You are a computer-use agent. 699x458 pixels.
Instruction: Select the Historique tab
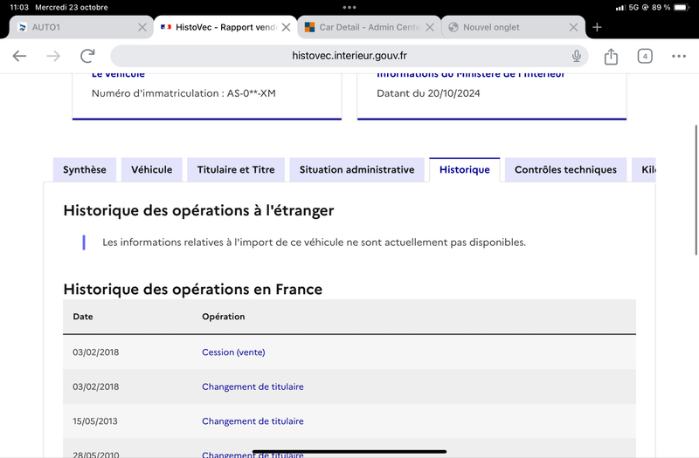[465, 169]
